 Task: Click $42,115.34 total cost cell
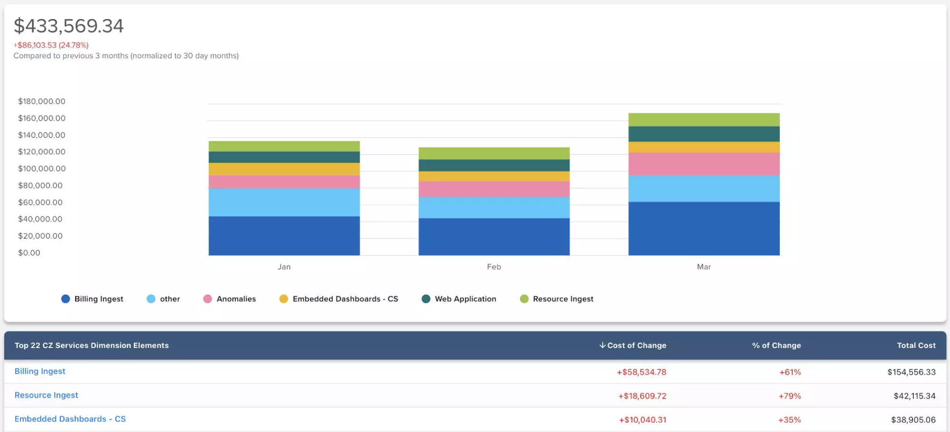[x=914, y=396]
